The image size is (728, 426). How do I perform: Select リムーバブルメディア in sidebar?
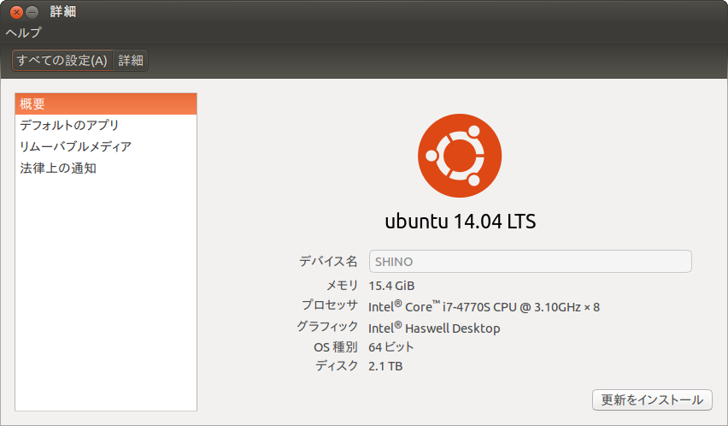106,146
